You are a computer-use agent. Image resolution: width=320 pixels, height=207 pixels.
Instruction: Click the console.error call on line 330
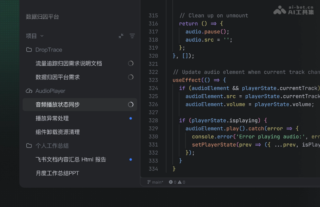coord(256,136)
